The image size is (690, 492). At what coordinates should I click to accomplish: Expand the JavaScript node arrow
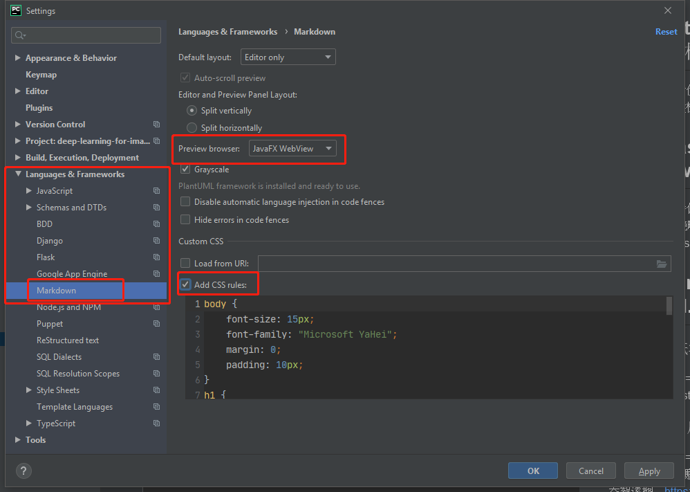point(29,191)
